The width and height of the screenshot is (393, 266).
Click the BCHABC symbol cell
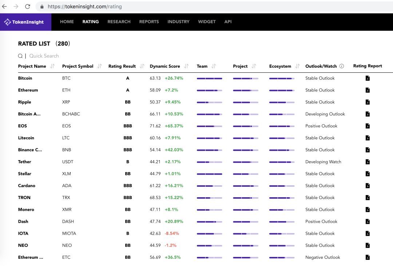71,114
